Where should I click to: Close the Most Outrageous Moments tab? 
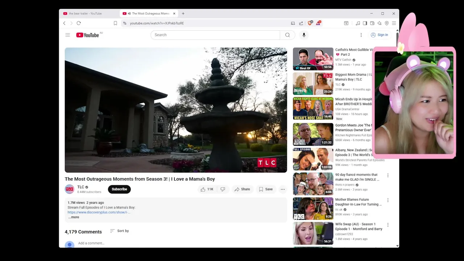pyautogui.click(x=174, y=13)
